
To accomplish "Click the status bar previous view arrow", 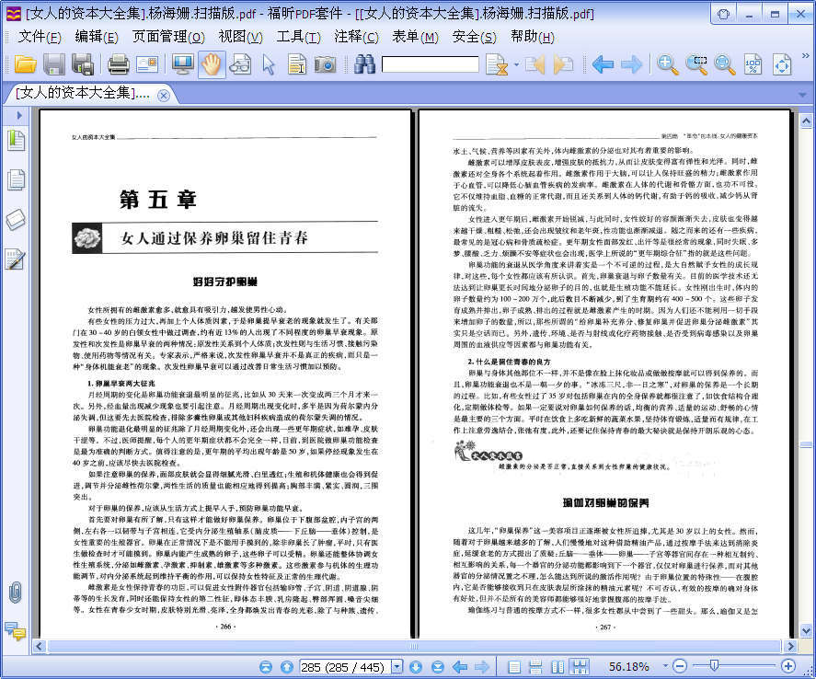I will tap(460, 666).
